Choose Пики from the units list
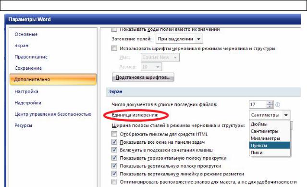This screenshot has height=187, width=307. pos(270,152)
